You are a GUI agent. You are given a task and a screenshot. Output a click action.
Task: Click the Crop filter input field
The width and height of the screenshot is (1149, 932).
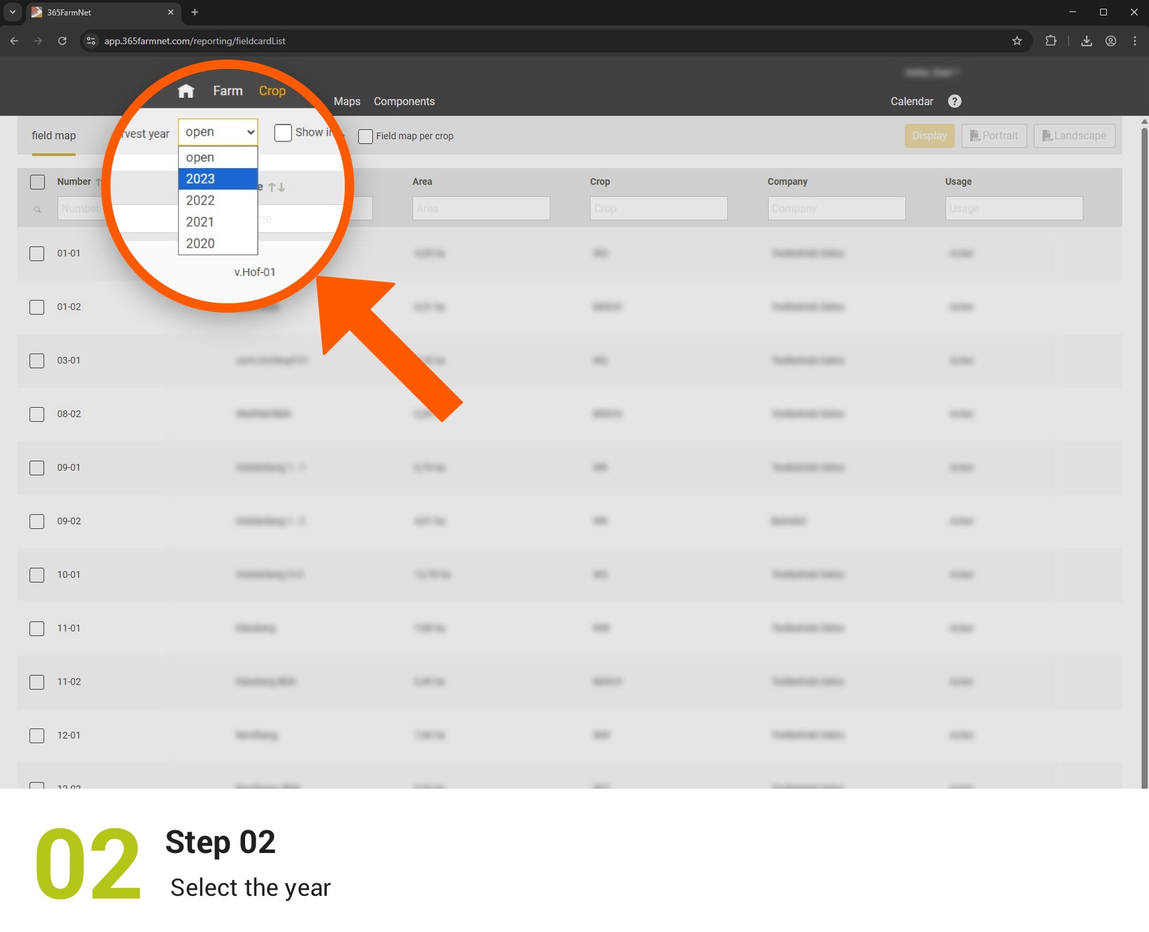pyautogui.click(x=658, y=208)
